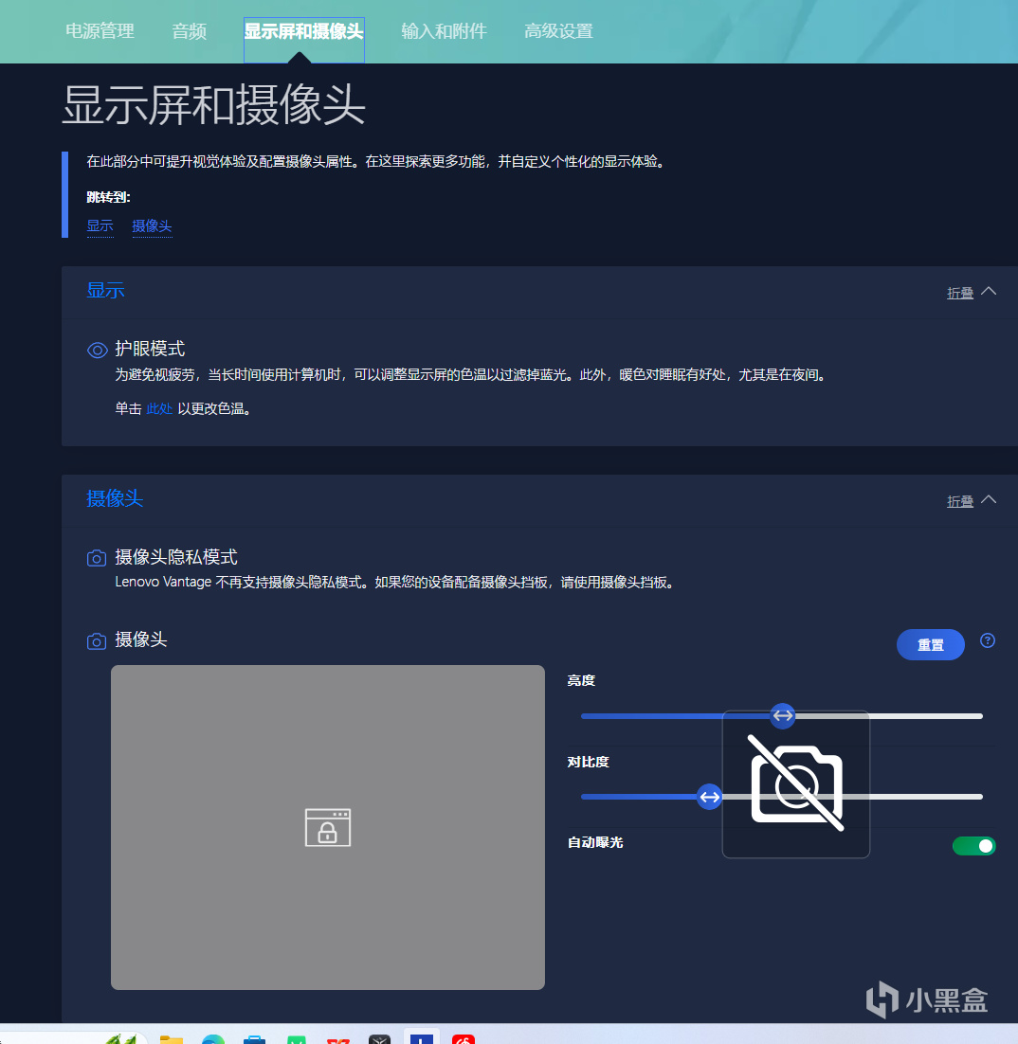
Task: Click the 折叠 link in the 显示 panel
Action: click(960, 293)
